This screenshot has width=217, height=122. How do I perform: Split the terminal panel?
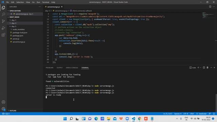[x=204, y=67]
